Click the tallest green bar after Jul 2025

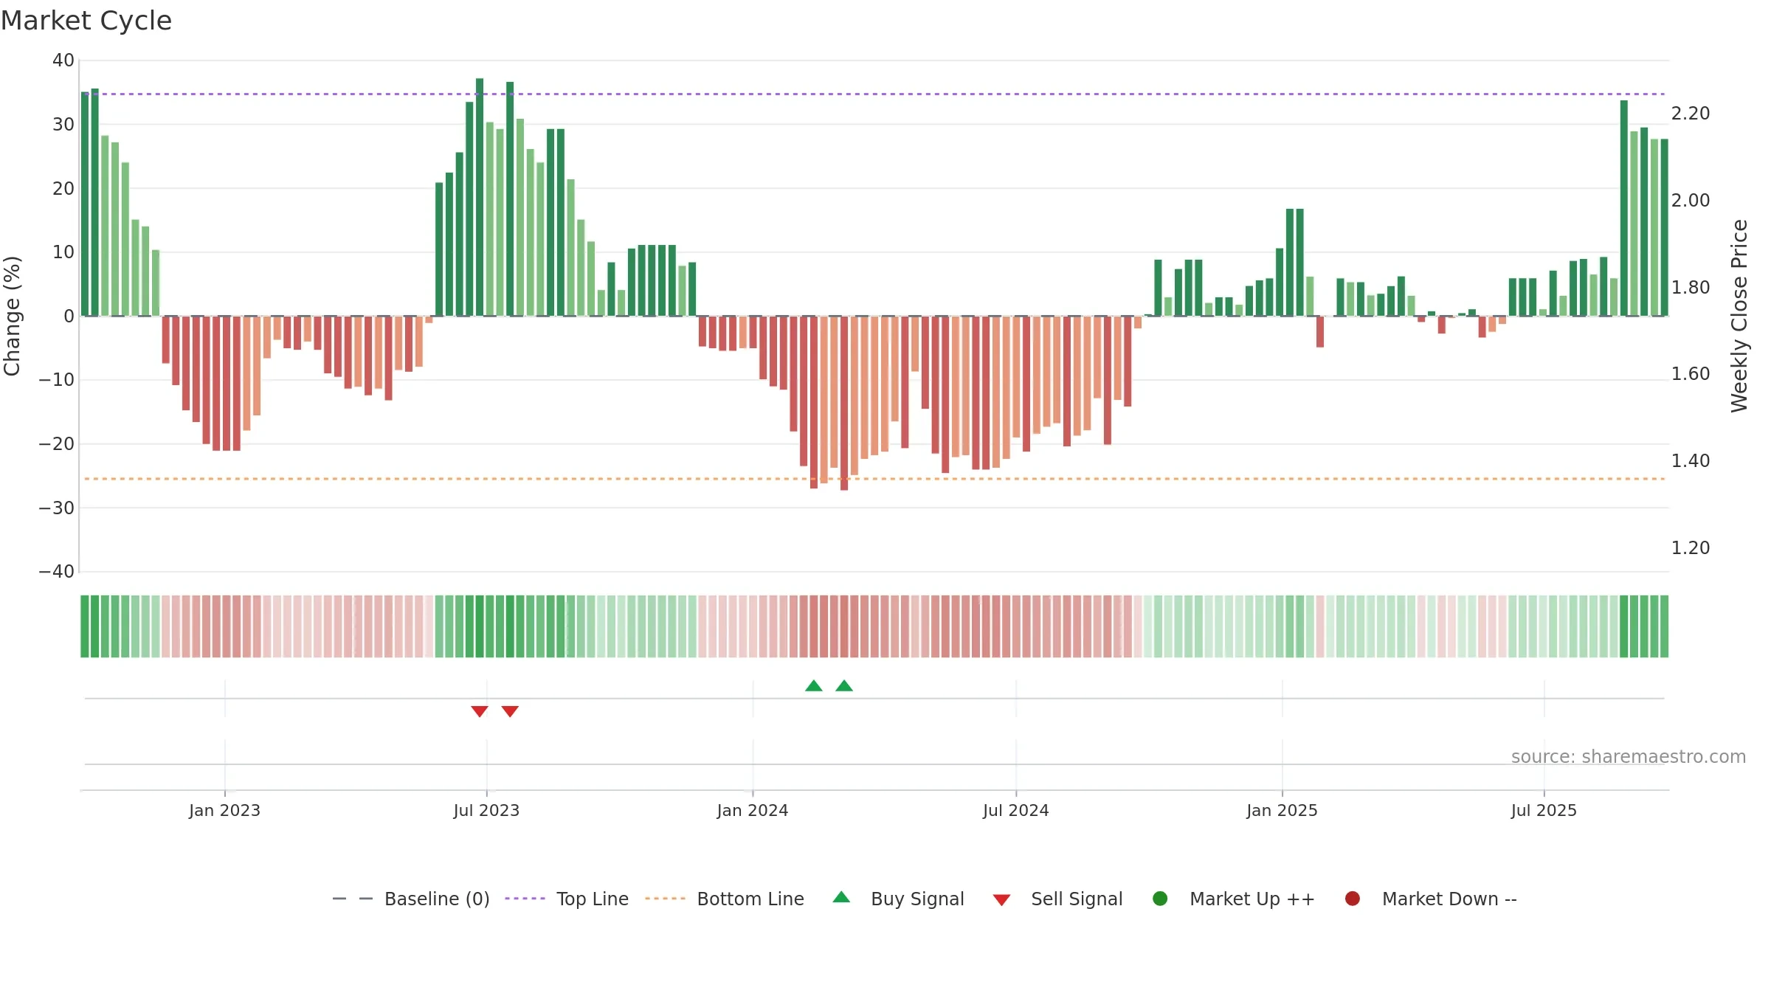(x=1624, y=208)
